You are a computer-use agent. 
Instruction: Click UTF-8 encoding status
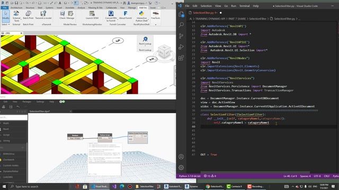317,176
